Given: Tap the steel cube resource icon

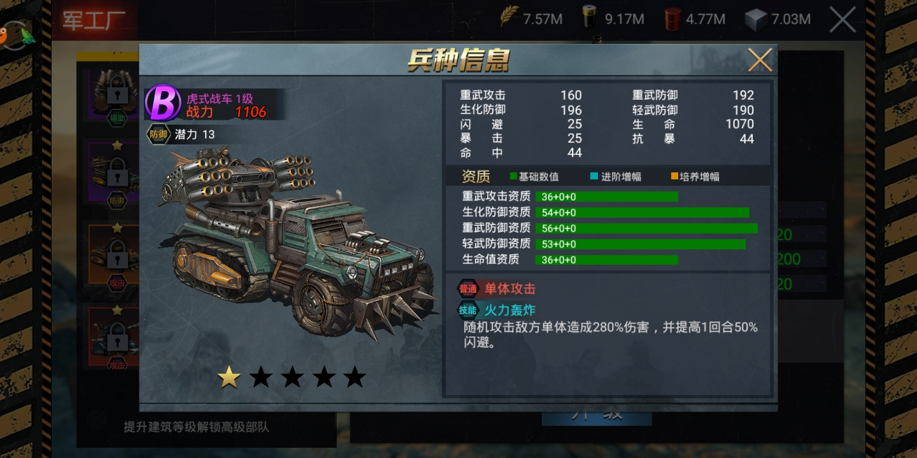Looking at the screenshot, I should (x=755, y=20).
